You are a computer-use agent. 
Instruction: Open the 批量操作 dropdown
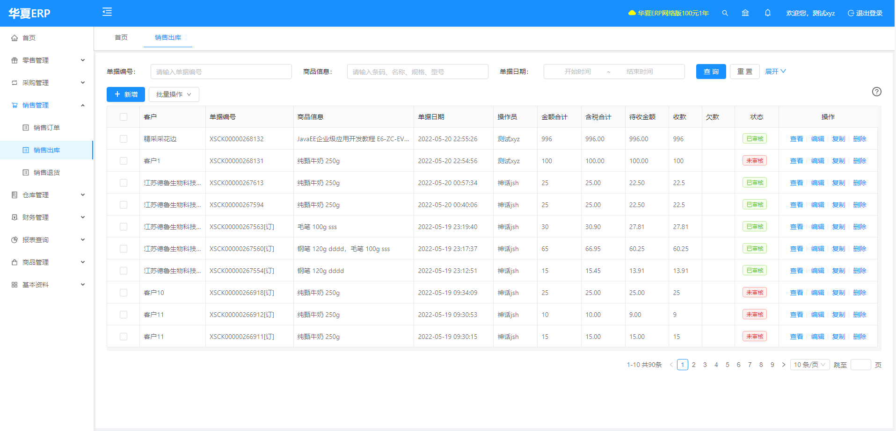pyautogui.click(x=174, y=94)
